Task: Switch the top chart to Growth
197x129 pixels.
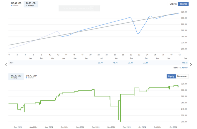Action: pyautogui.click(x=173, y=4)
